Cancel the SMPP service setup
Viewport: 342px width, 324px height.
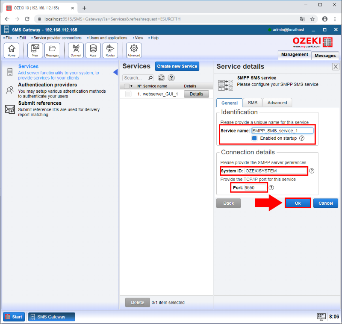tap(326, 203)
